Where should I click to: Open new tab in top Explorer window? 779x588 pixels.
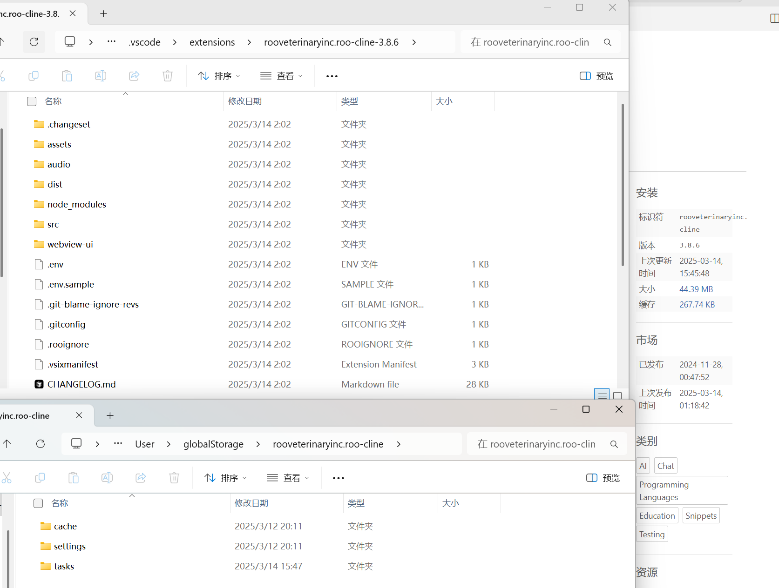point(103,14)
